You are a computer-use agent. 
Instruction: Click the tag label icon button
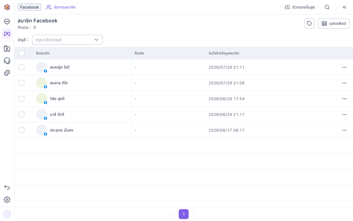point(309,23)
